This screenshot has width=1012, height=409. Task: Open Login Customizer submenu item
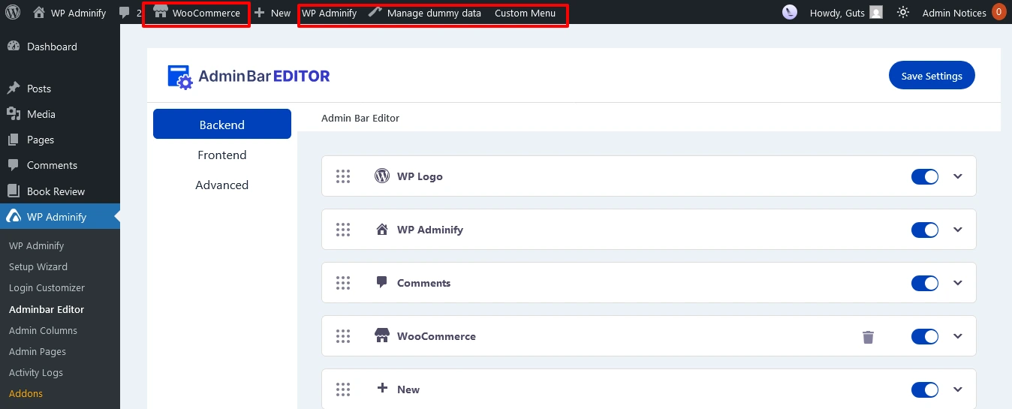click(47, 287)
